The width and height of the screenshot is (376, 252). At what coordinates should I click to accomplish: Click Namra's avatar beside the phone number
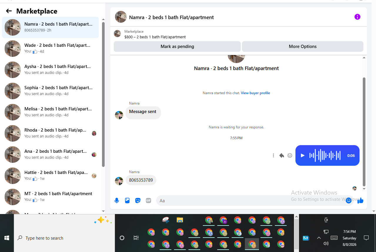(x=119, y=181)
